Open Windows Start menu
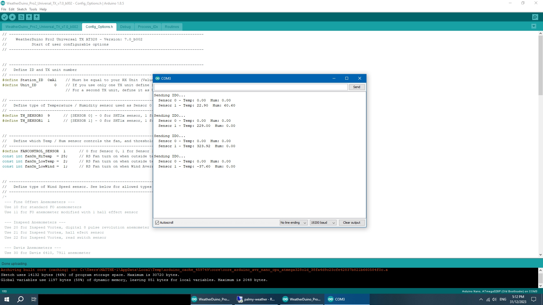 (x=7, y=299)
